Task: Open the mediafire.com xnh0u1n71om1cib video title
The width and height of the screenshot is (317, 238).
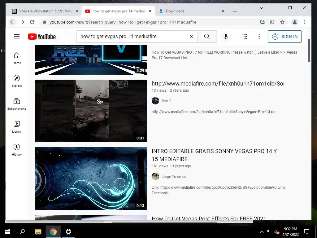Action: click(x=218, y=83)
